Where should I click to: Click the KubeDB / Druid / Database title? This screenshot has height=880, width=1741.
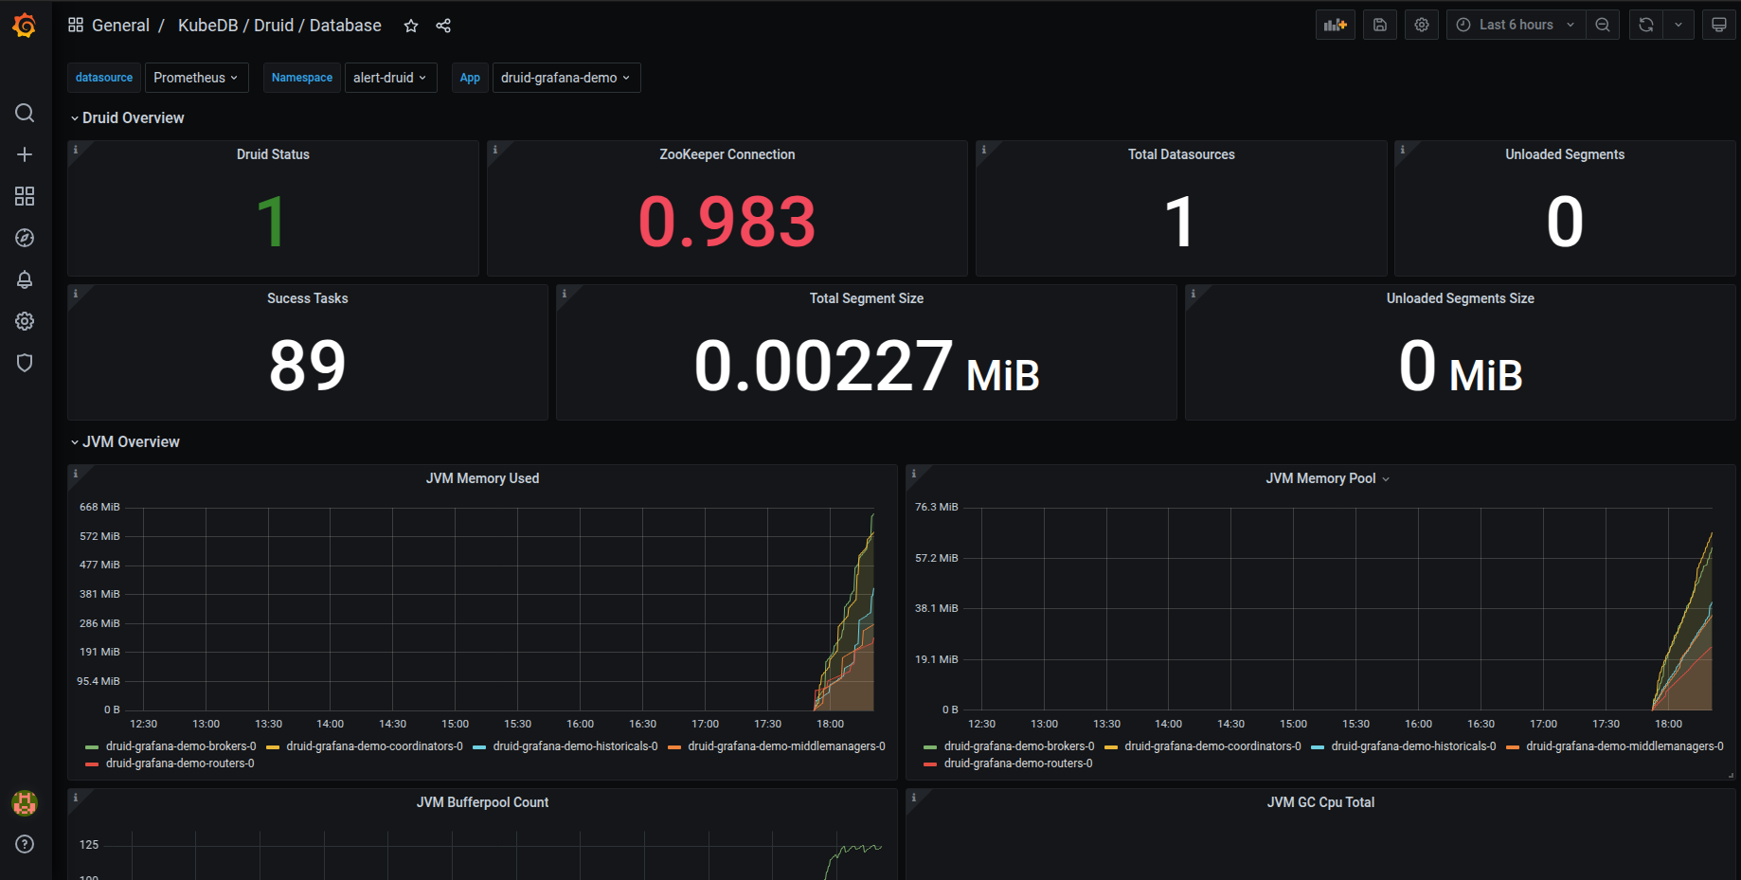[x=279, y=26]
